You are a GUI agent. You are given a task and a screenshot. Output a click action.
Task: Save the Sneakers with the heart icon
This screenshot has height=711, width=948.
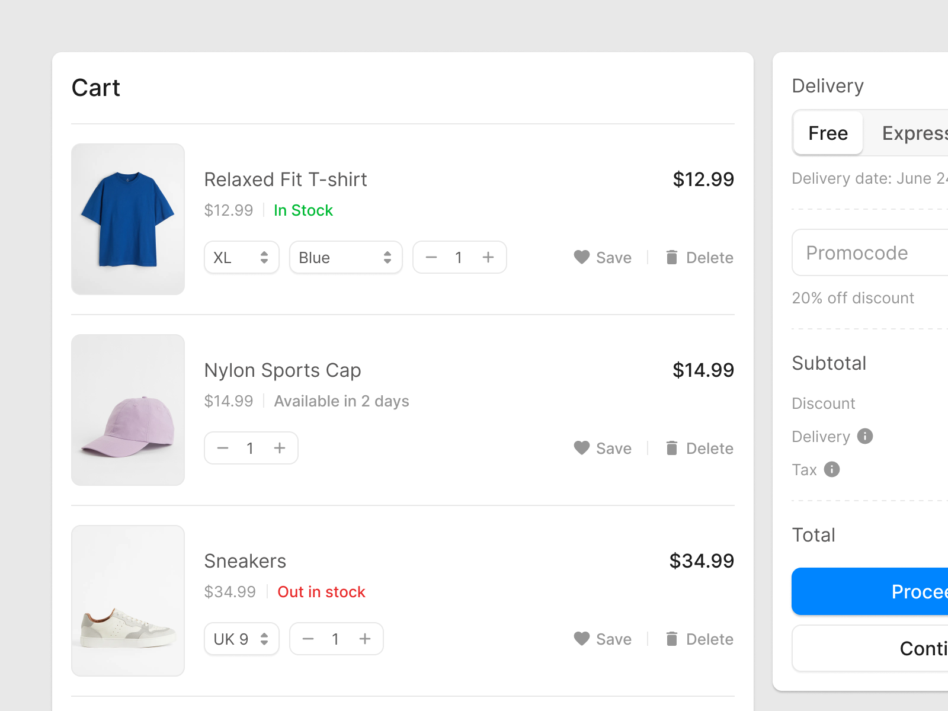581,639
